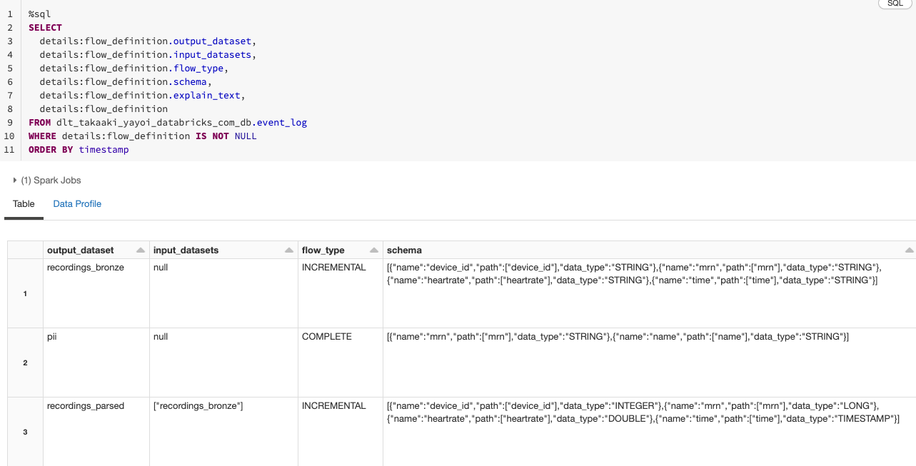This screenshot has height=466, width=916.
Task: Switch to the Table tab
Action: [x=24, y=204]
